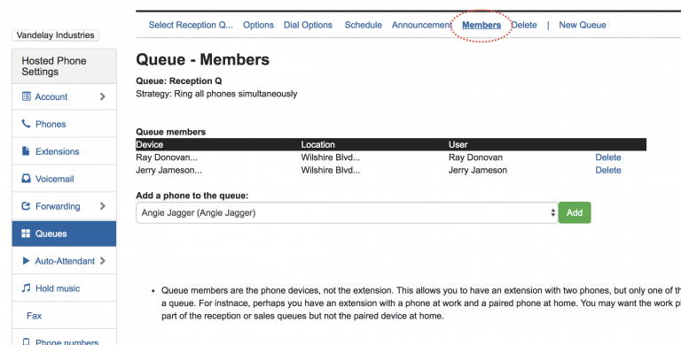Click the New Queue link
This screenshot has height=345, width=681.
tap(583, 25)
